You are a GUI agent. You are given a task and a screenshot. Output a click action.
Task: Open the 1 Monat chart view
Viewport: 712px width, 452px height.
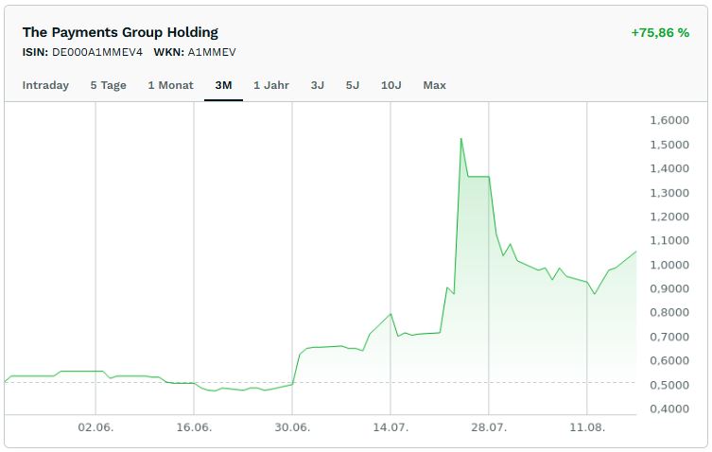[x=171, y=85]
